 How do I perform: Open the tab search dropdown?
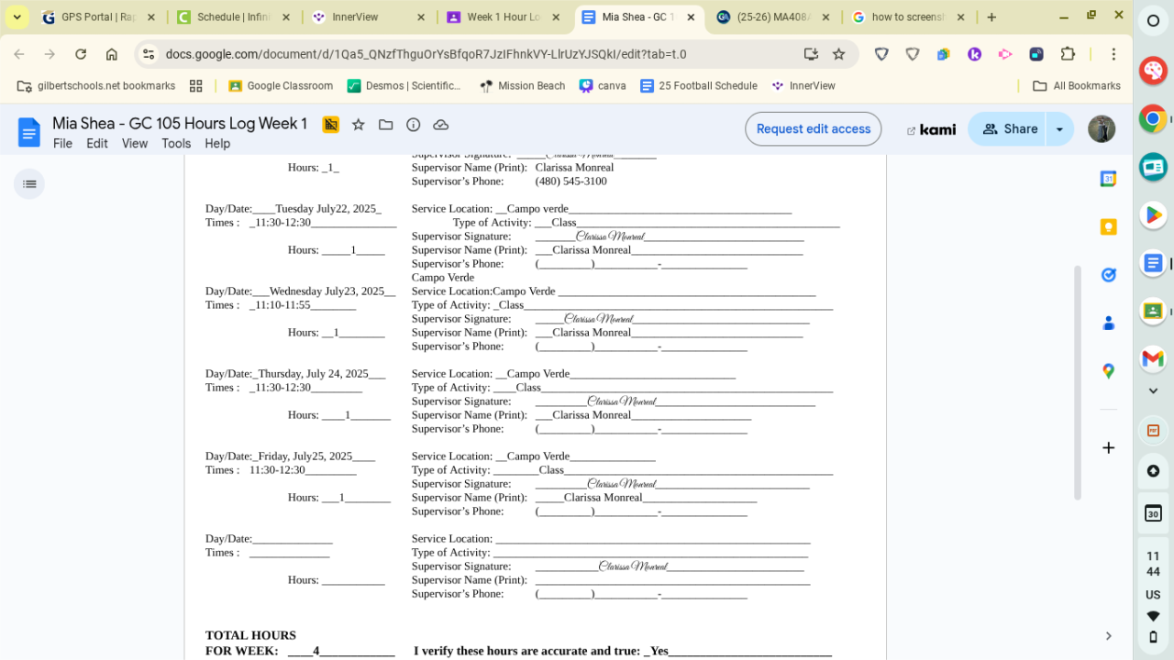point(17,17)
